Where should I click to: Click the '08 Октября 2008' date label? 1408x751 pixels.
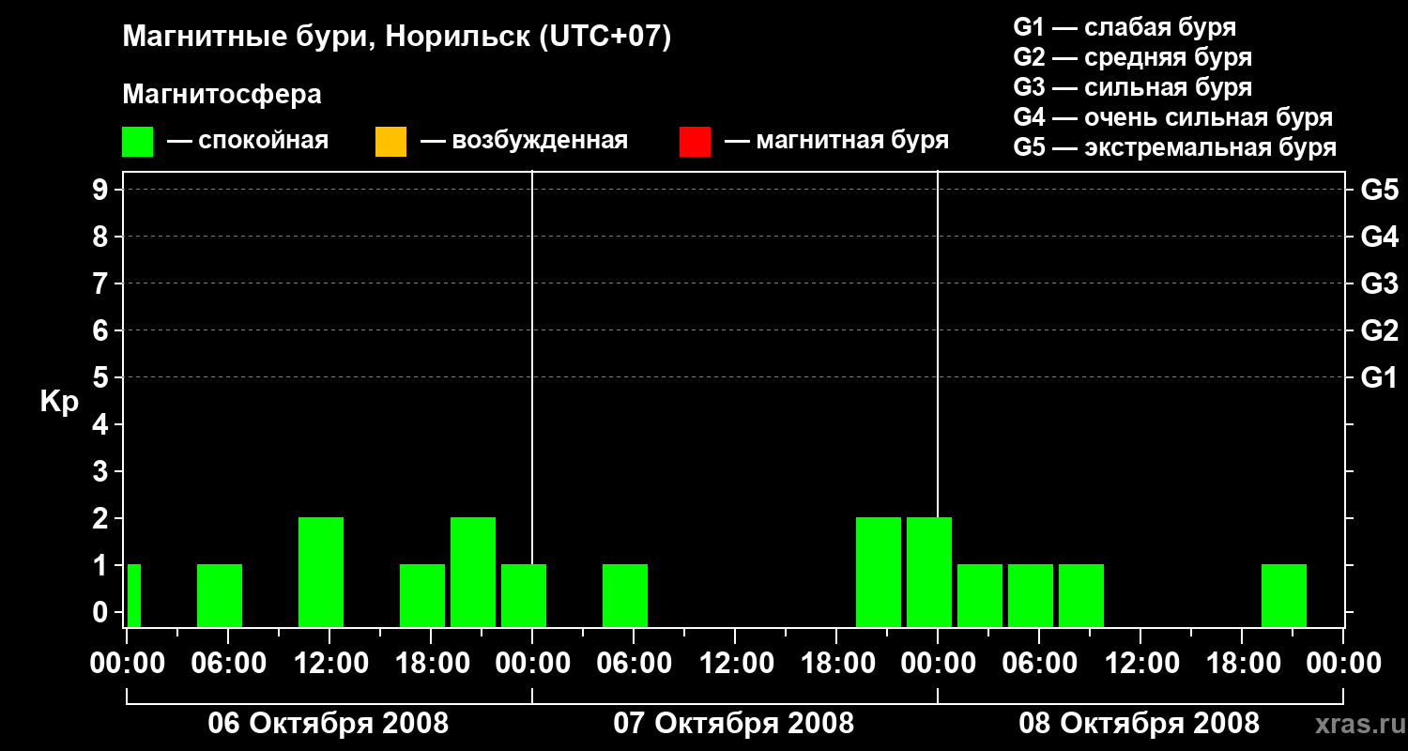click(1140, 723)
